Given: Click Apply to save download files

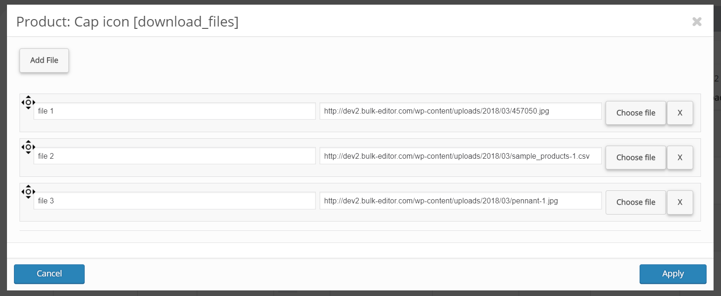Looking at the screenshot, I should pos(673,274).
